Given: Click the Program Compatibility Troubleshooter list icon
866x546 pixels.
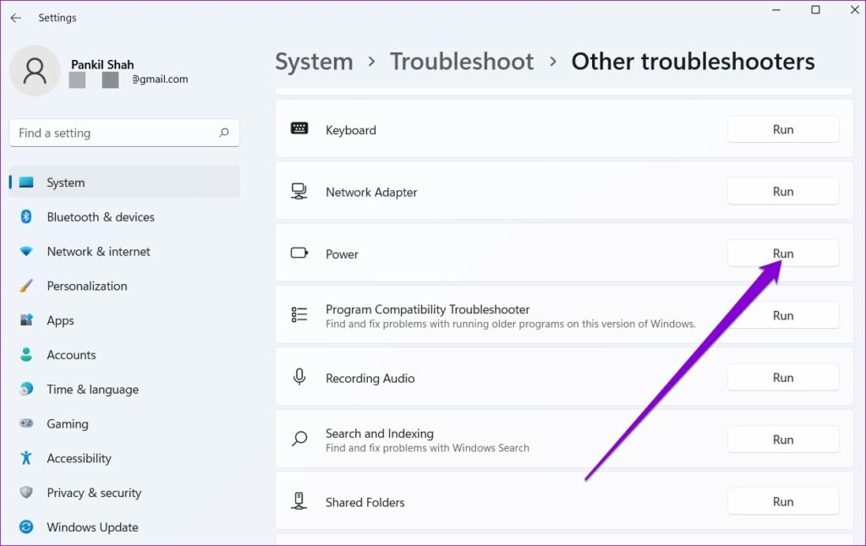Looking at the screenshot, I should tap(299, 315).
